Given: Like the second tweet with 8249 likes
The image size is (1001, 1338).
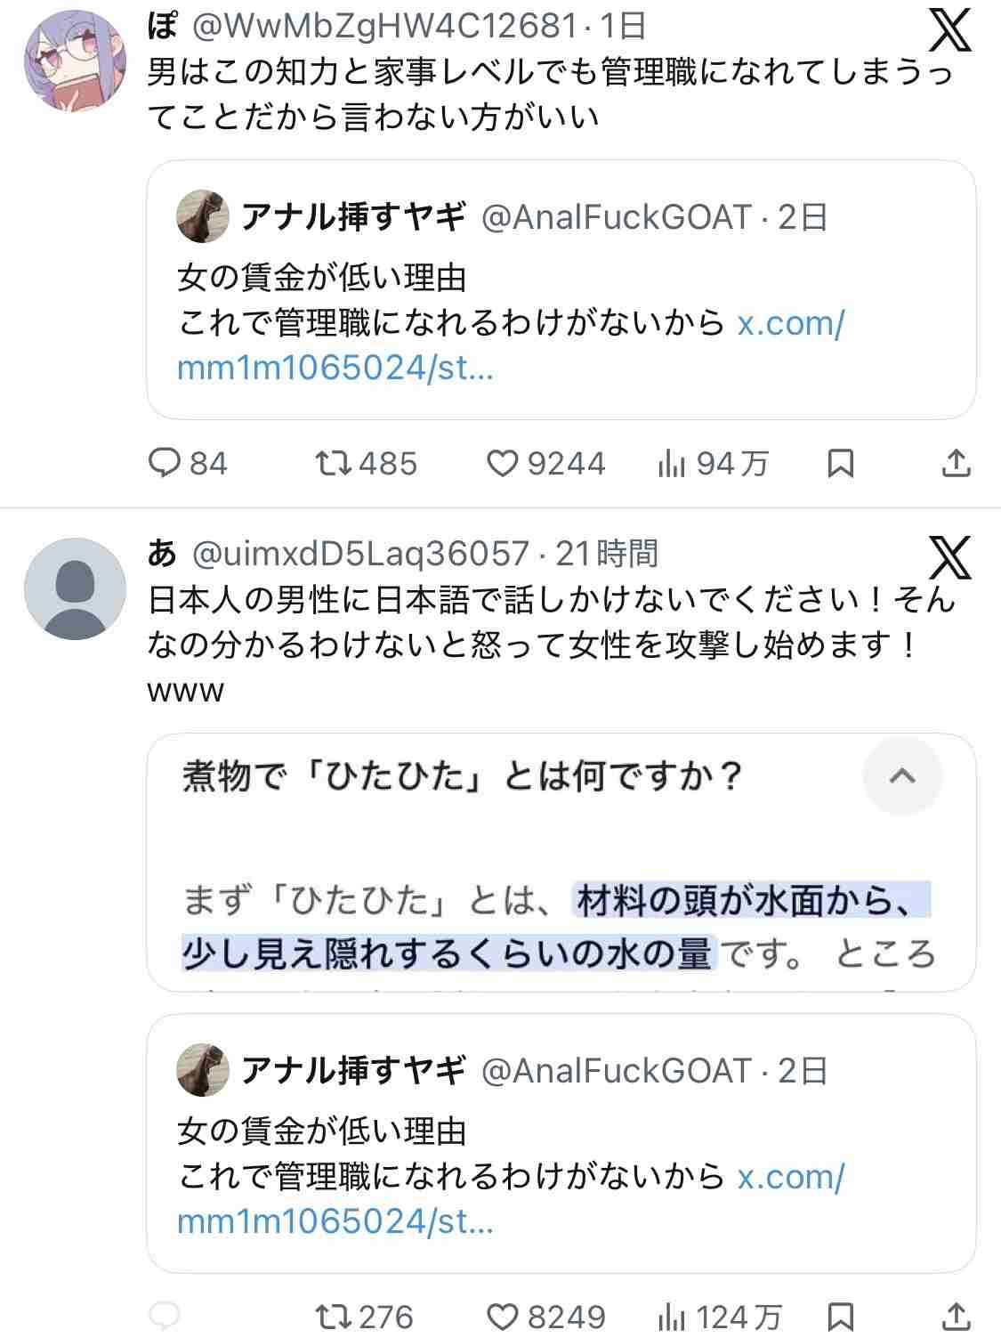Looking at the screenshot, I should (504, 1316).
